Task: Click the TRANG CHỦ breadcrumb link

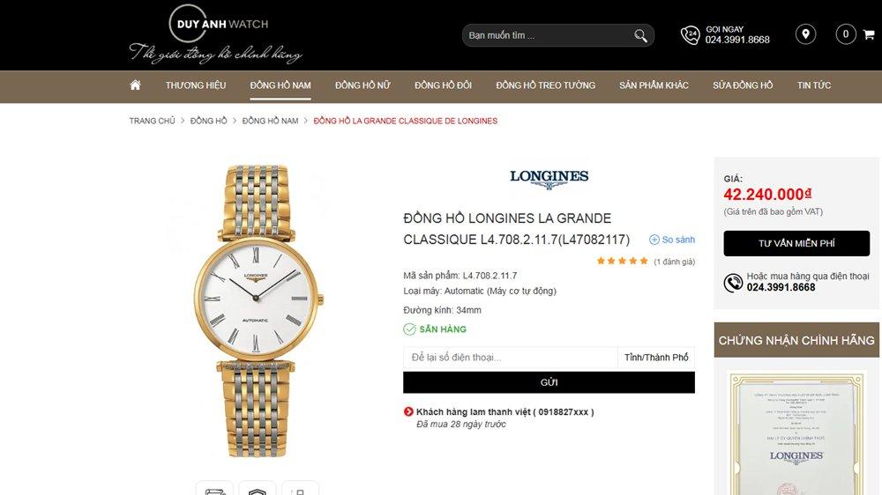Action: pos(152,121)
